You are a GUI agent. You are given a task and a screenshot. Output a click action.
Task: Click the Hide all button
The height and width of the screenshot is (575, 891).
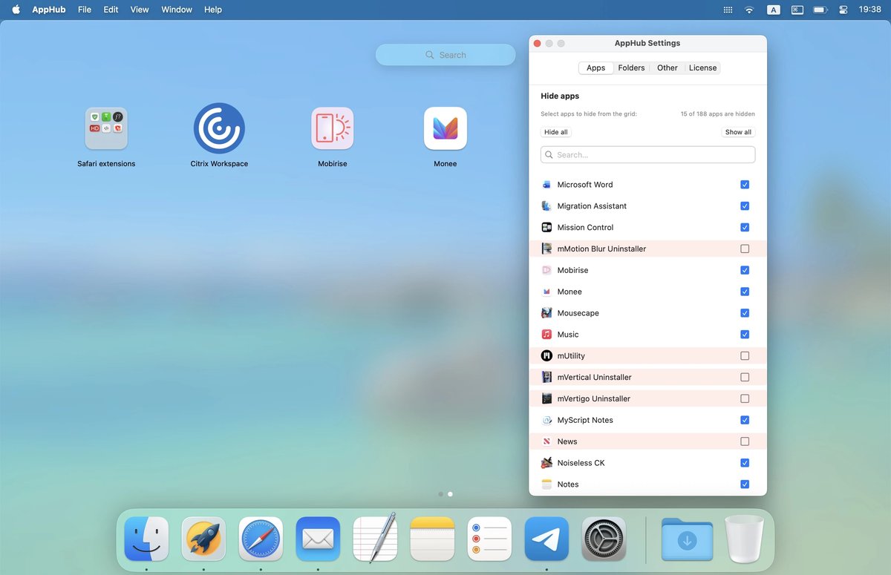tap(555, 131)
